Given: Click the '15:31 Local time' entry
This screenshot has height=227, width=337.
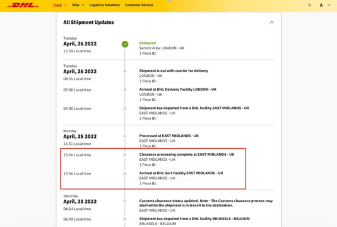Looking at the screenshot, I should point(77,144).
